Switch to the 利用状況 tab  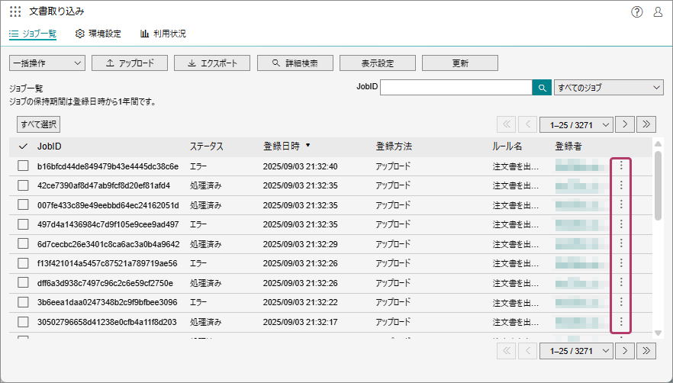[163, 34]
